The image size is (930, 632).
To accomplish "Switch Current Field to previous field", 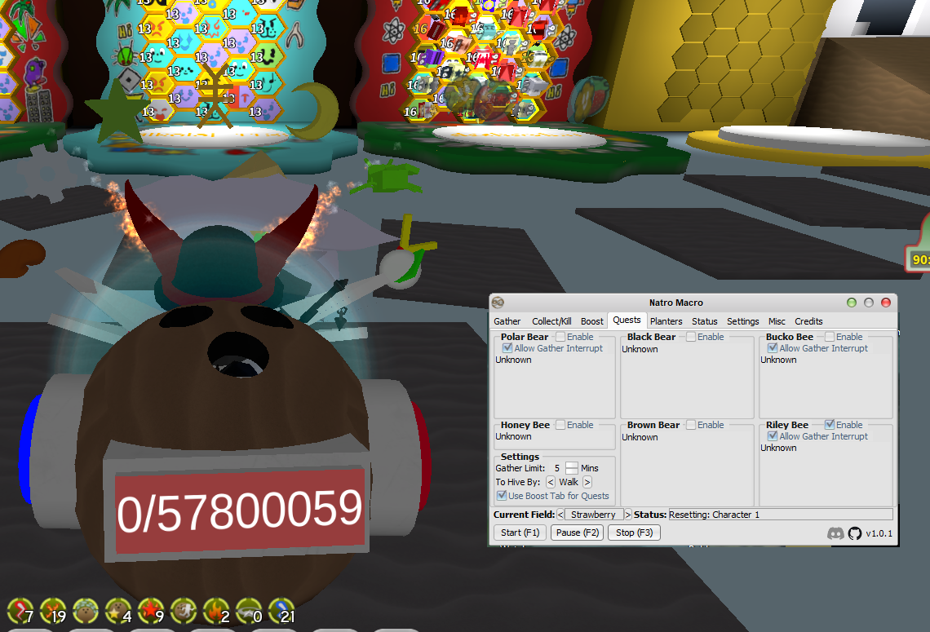I will pos(560,515).
